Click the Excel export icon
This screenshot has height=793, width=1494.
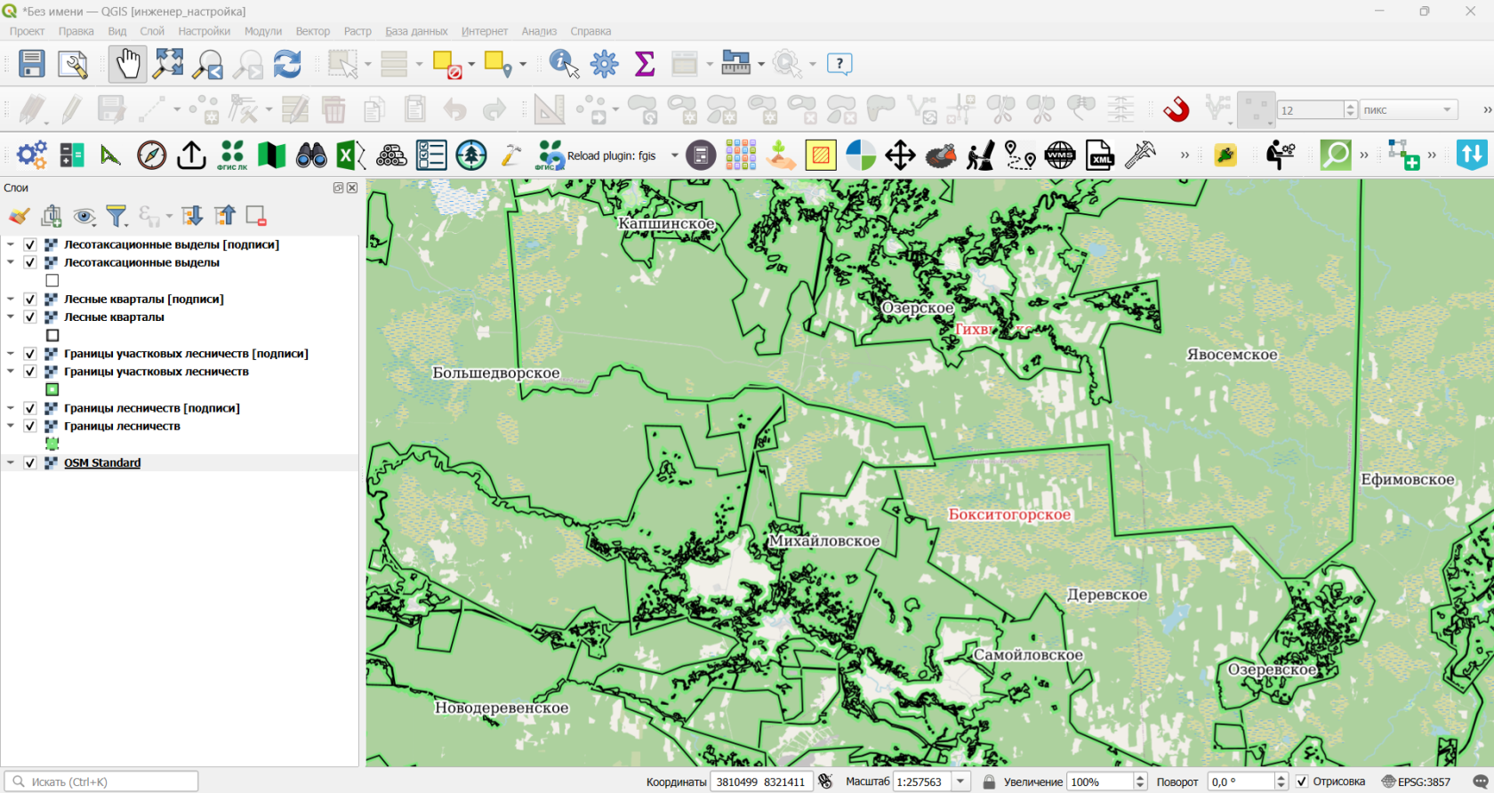coord(350,156)
